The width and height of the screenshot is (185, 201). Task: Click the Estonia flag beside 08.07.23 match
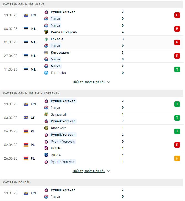coord(26,29)
